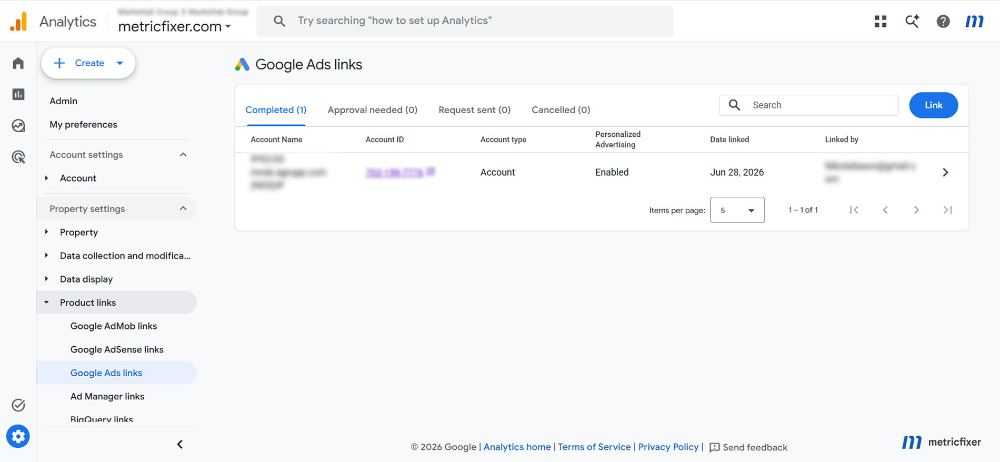Expand the Account tree item
Viewport: 1000px width, 462px height.
tap(47, 178)
